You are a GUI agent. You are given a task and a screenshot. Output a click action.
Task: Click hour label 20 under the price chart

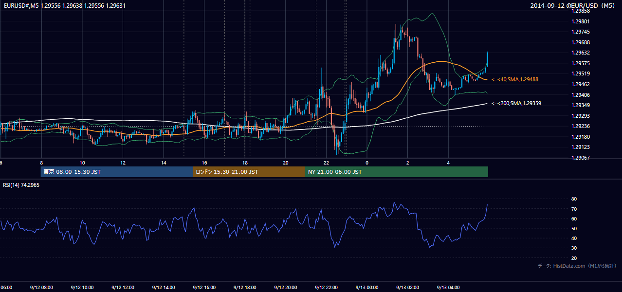pos(286,163)
